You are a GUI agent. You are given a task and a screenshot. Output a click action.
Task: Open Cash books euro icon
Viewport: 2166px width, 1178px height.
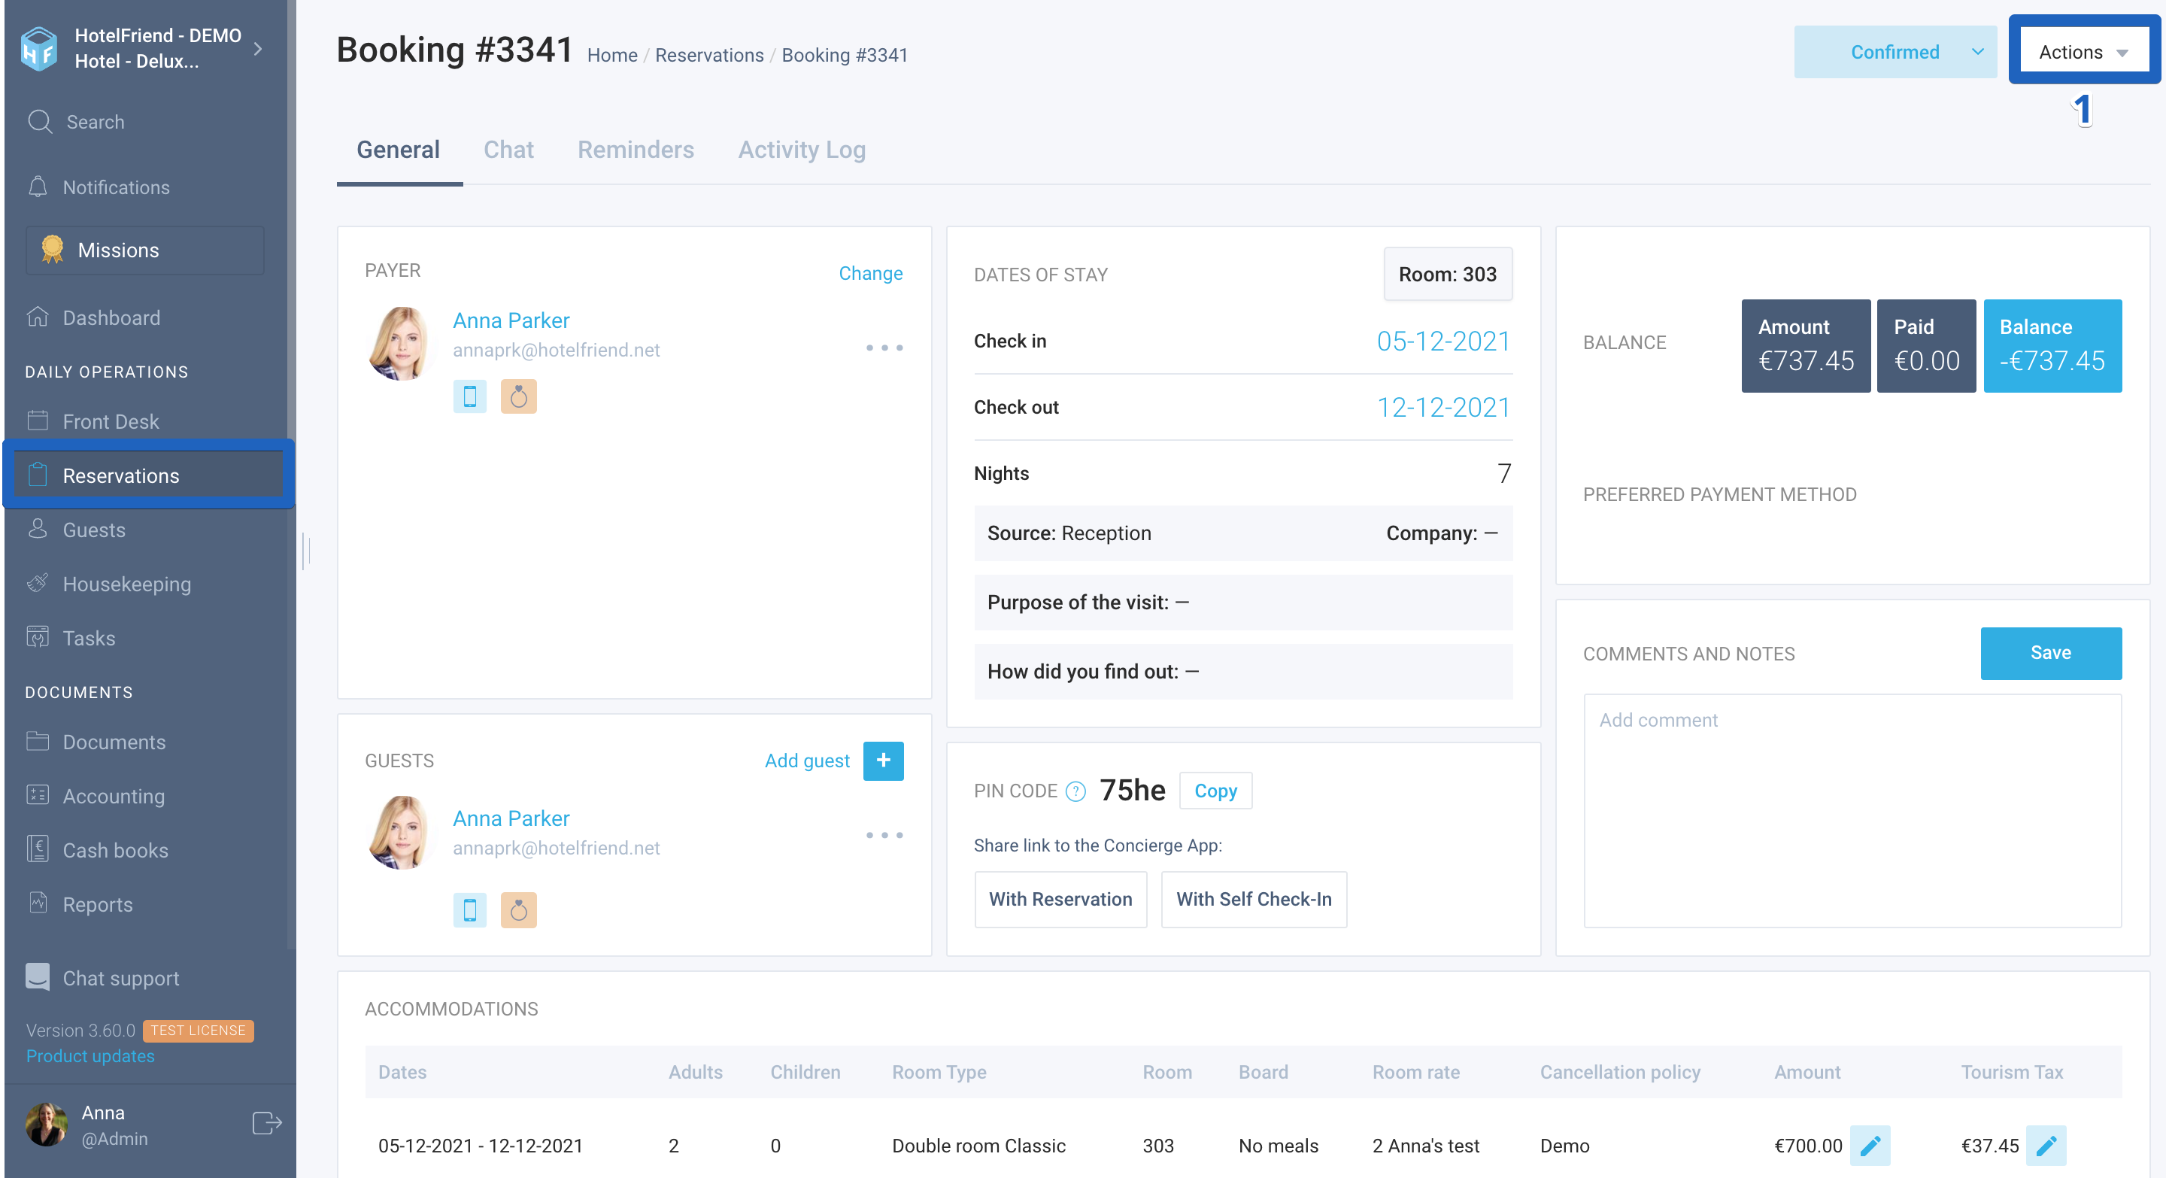click(38, 849)
